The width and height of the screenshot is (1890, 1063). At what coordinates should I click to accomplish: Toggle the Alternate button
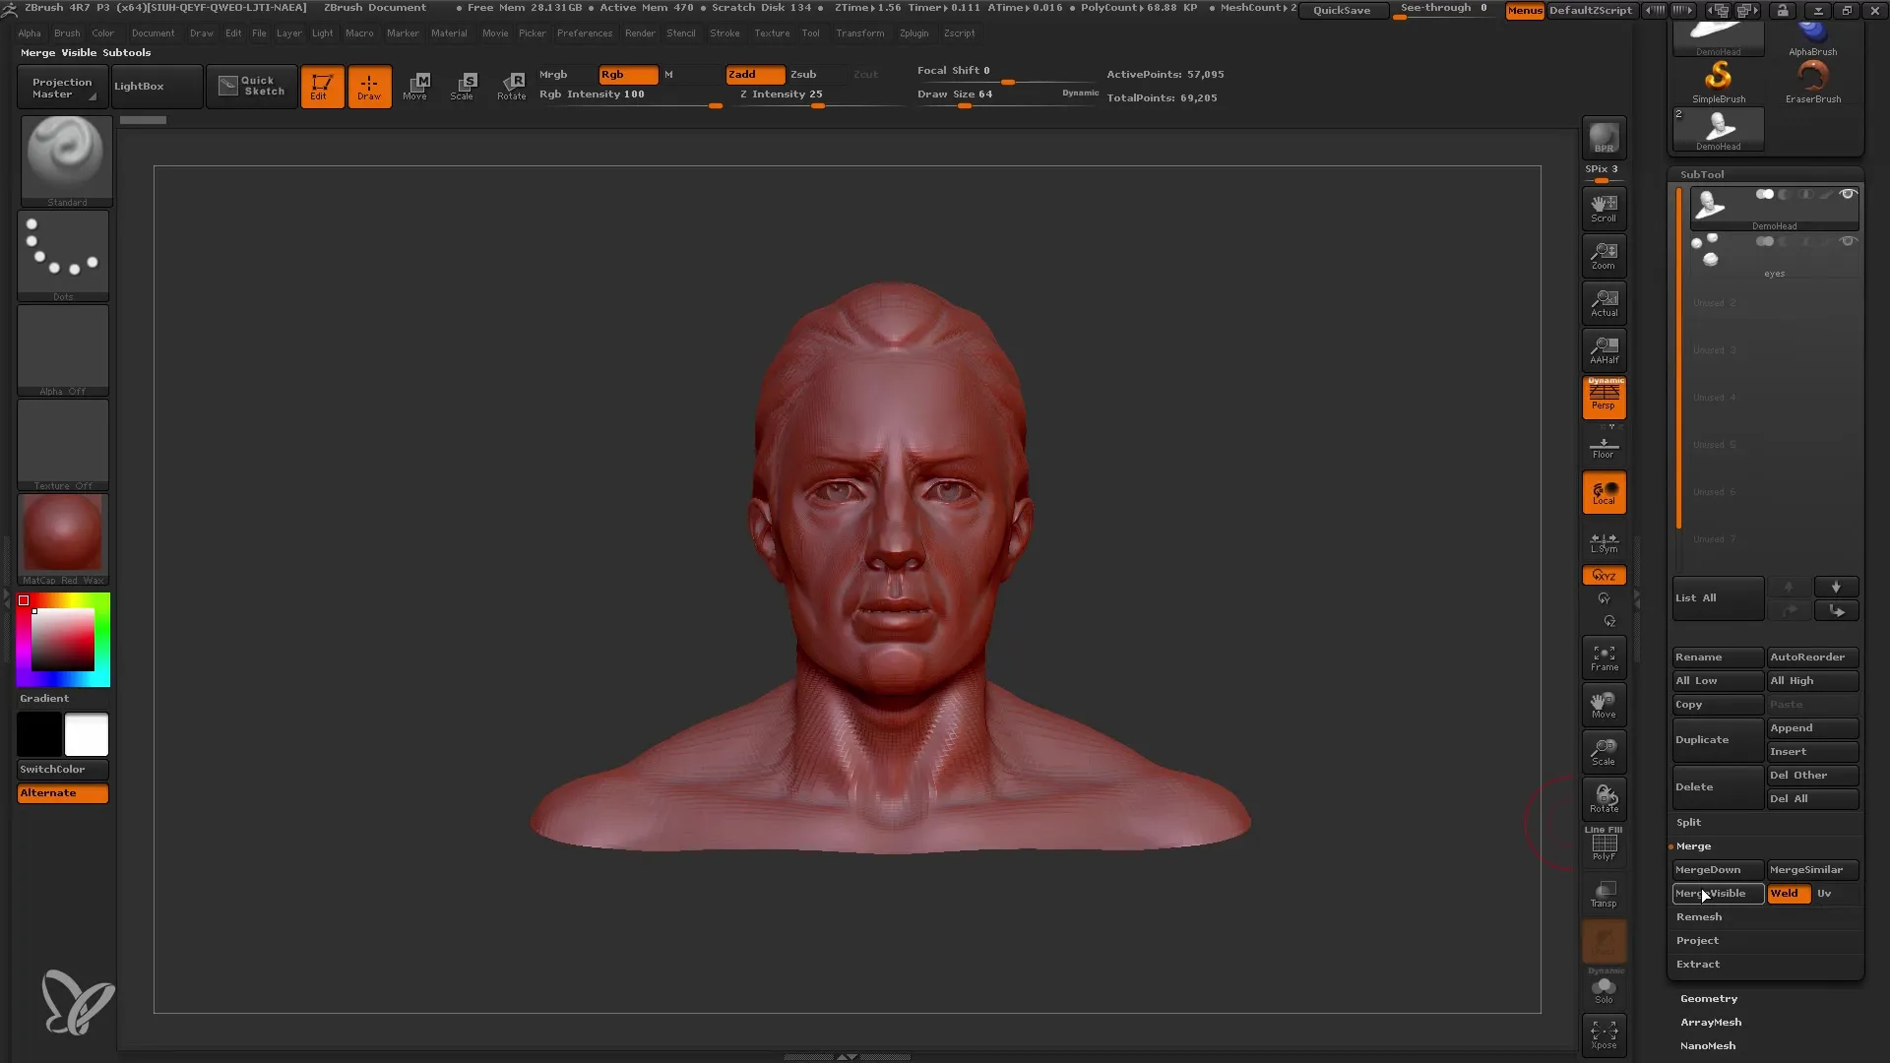(x=63, y=793)
